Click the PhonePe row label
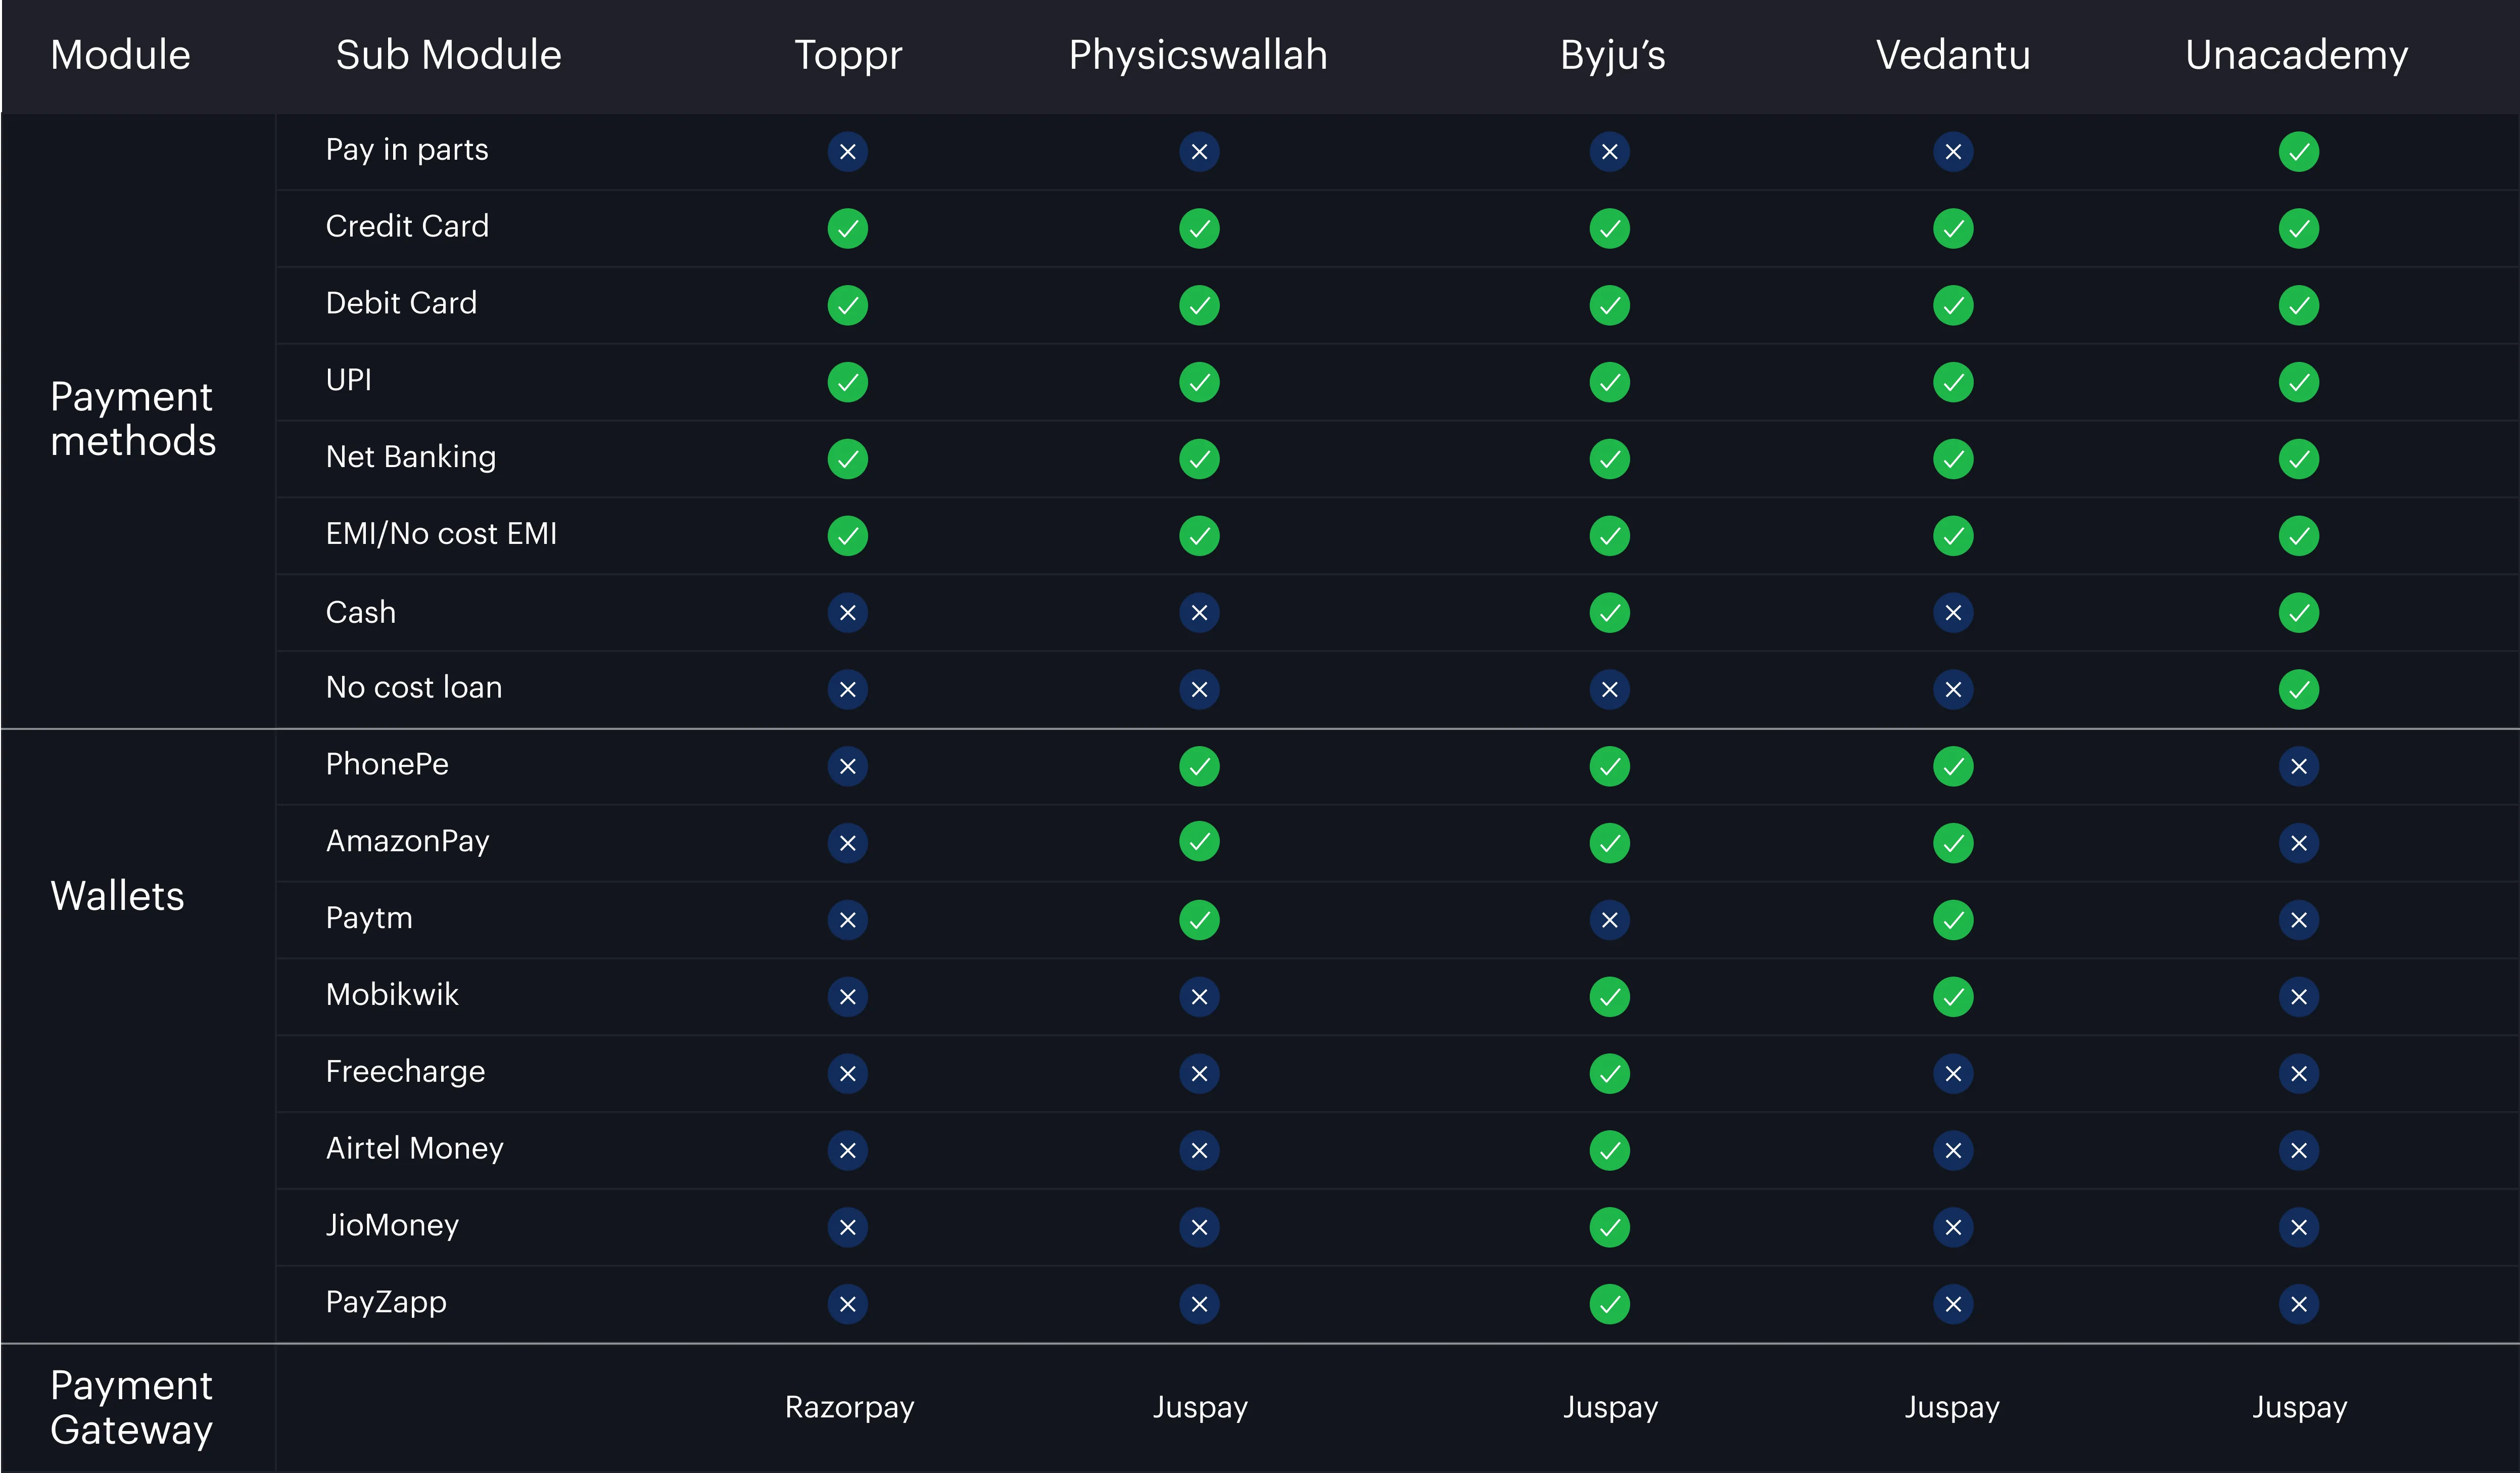This screenshot has height=1473, width=2520. [x=387, y=764]
